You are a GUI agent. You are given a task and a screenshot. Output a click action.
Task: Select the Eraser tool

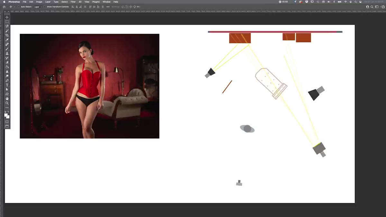click(x=7, y=62)
